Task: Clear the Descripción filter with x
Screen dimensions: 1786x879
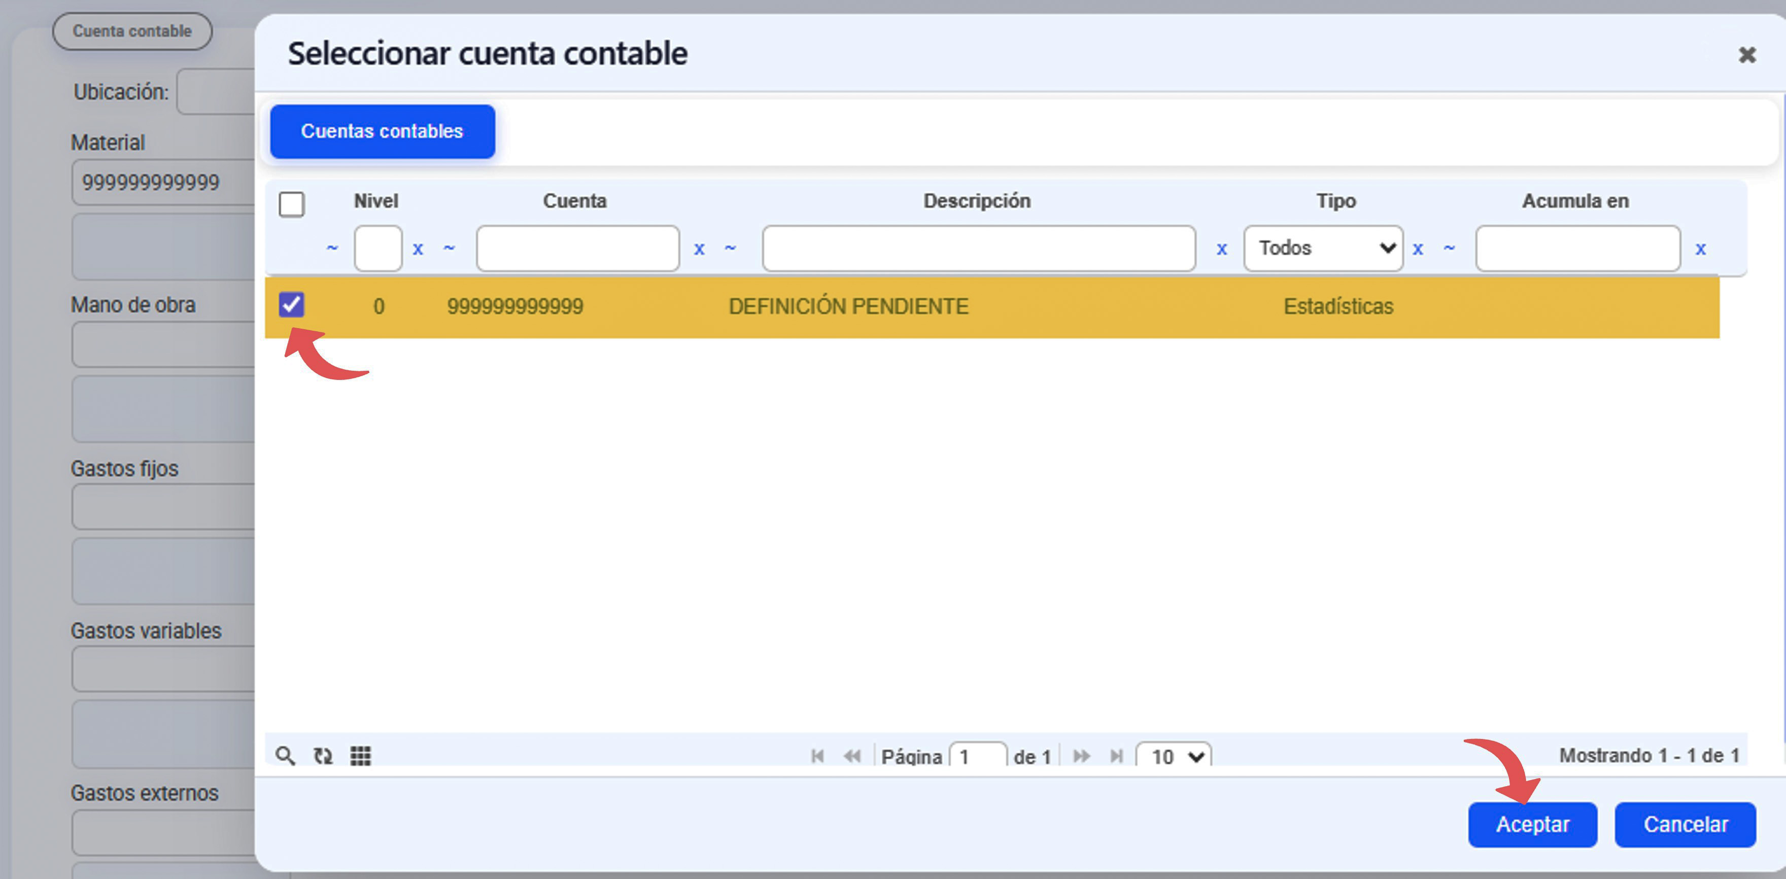Action: pos(1222,249)
